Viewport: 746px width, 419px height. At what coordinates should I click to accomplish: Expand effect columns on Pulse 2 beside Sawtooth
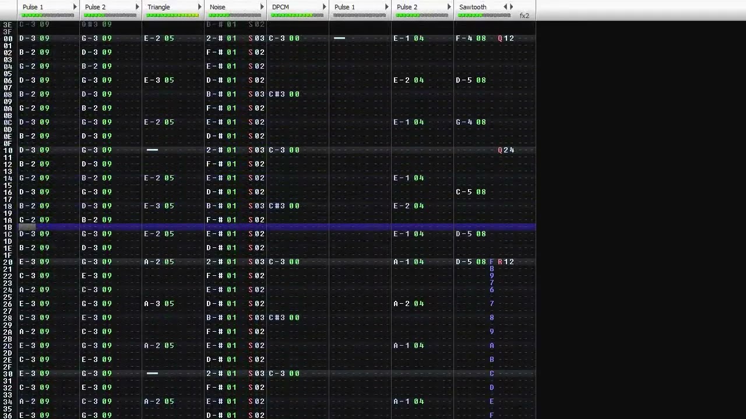tap(449, 7)
